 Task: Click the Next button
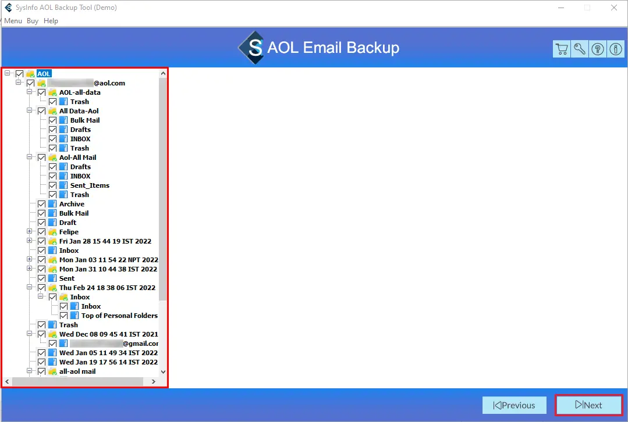[x=589, y=405]
